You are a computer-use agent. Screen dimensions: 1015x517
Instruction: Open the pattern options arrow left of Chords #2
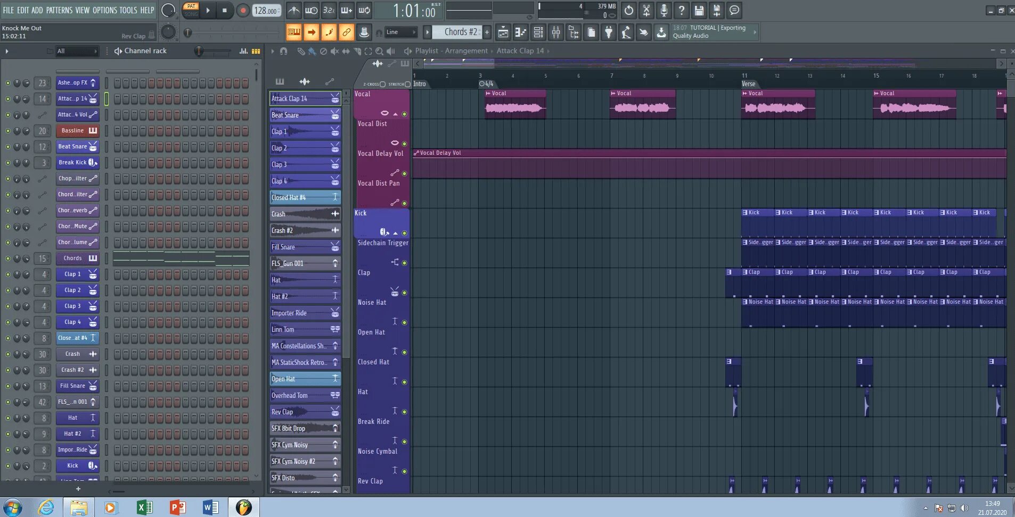click(x=427, y=32)
